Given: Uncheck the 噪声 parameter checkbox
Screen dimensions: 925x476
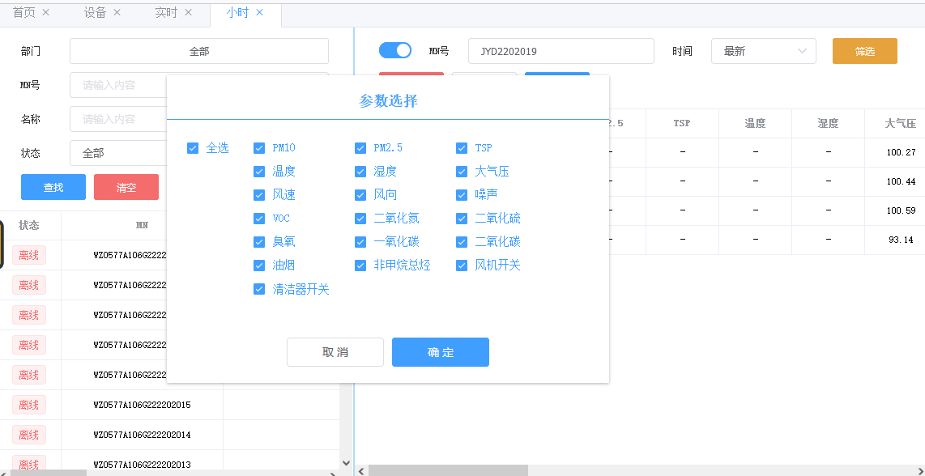Looking at the screenshot, I should (x=462, y=195).
